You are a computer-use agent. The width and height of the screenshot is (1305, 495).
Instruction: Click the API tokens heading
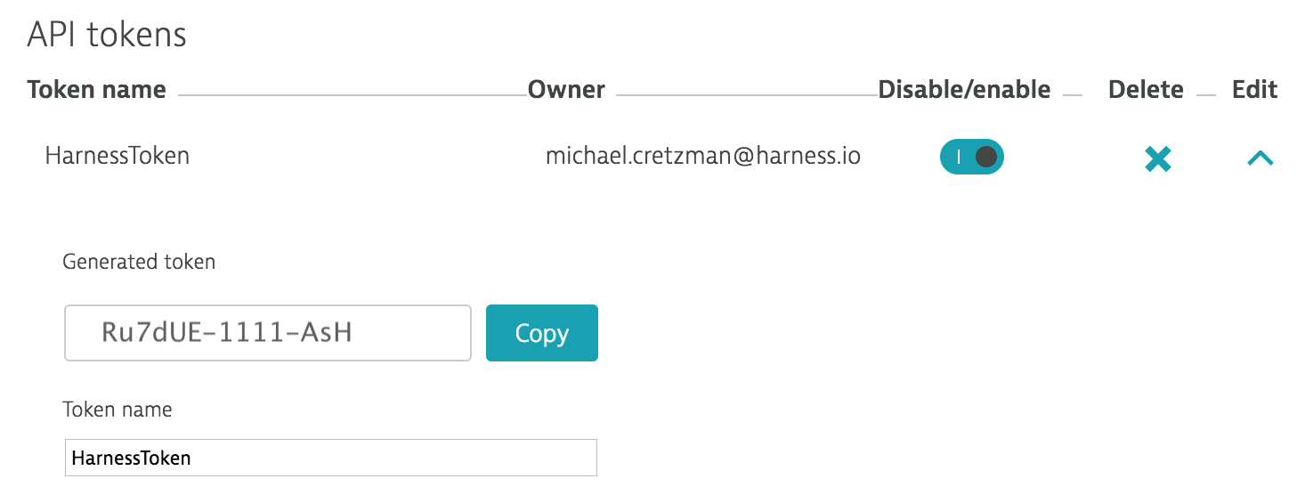click(107, 35)
